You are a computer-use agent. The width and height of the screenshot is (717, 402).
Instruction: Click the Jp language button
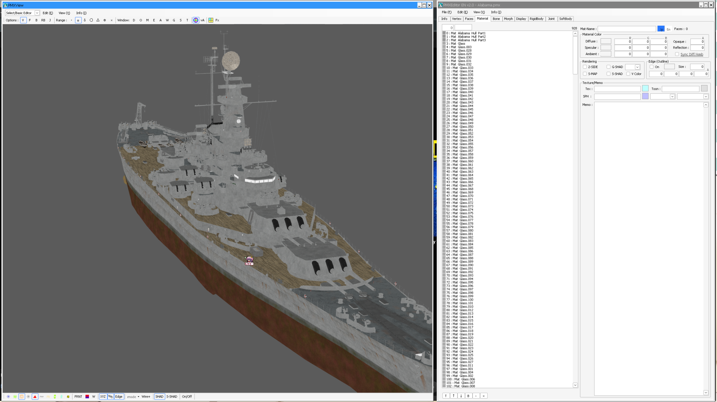(x=661, y=29)
